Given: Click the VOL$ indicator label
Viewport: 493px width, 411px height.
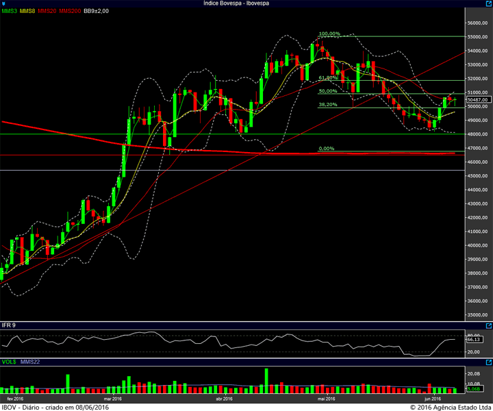Looking at the screenshot, I should pyautogui.click(x=9, y=362).
